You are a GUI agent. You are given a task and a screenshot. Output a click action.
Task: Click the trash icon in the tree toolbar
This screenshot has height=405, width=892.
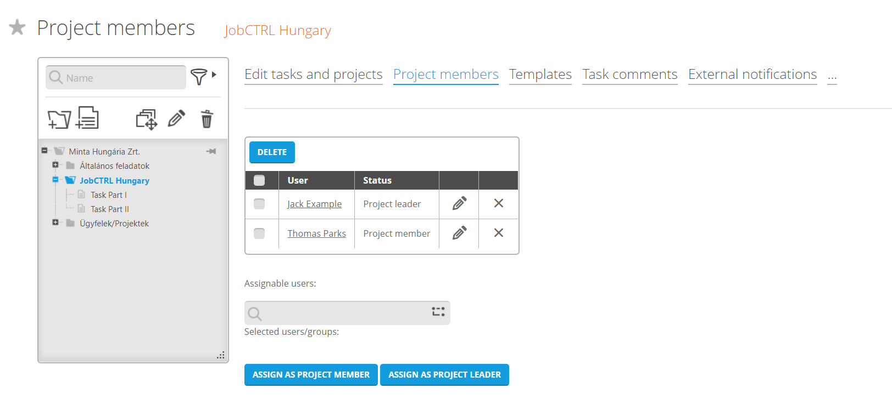click(x=207, y=119)
